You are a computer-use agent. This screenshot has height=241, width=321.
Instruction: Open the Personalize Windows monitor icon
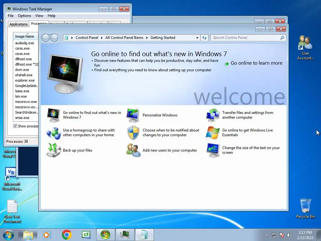point(133,115)
